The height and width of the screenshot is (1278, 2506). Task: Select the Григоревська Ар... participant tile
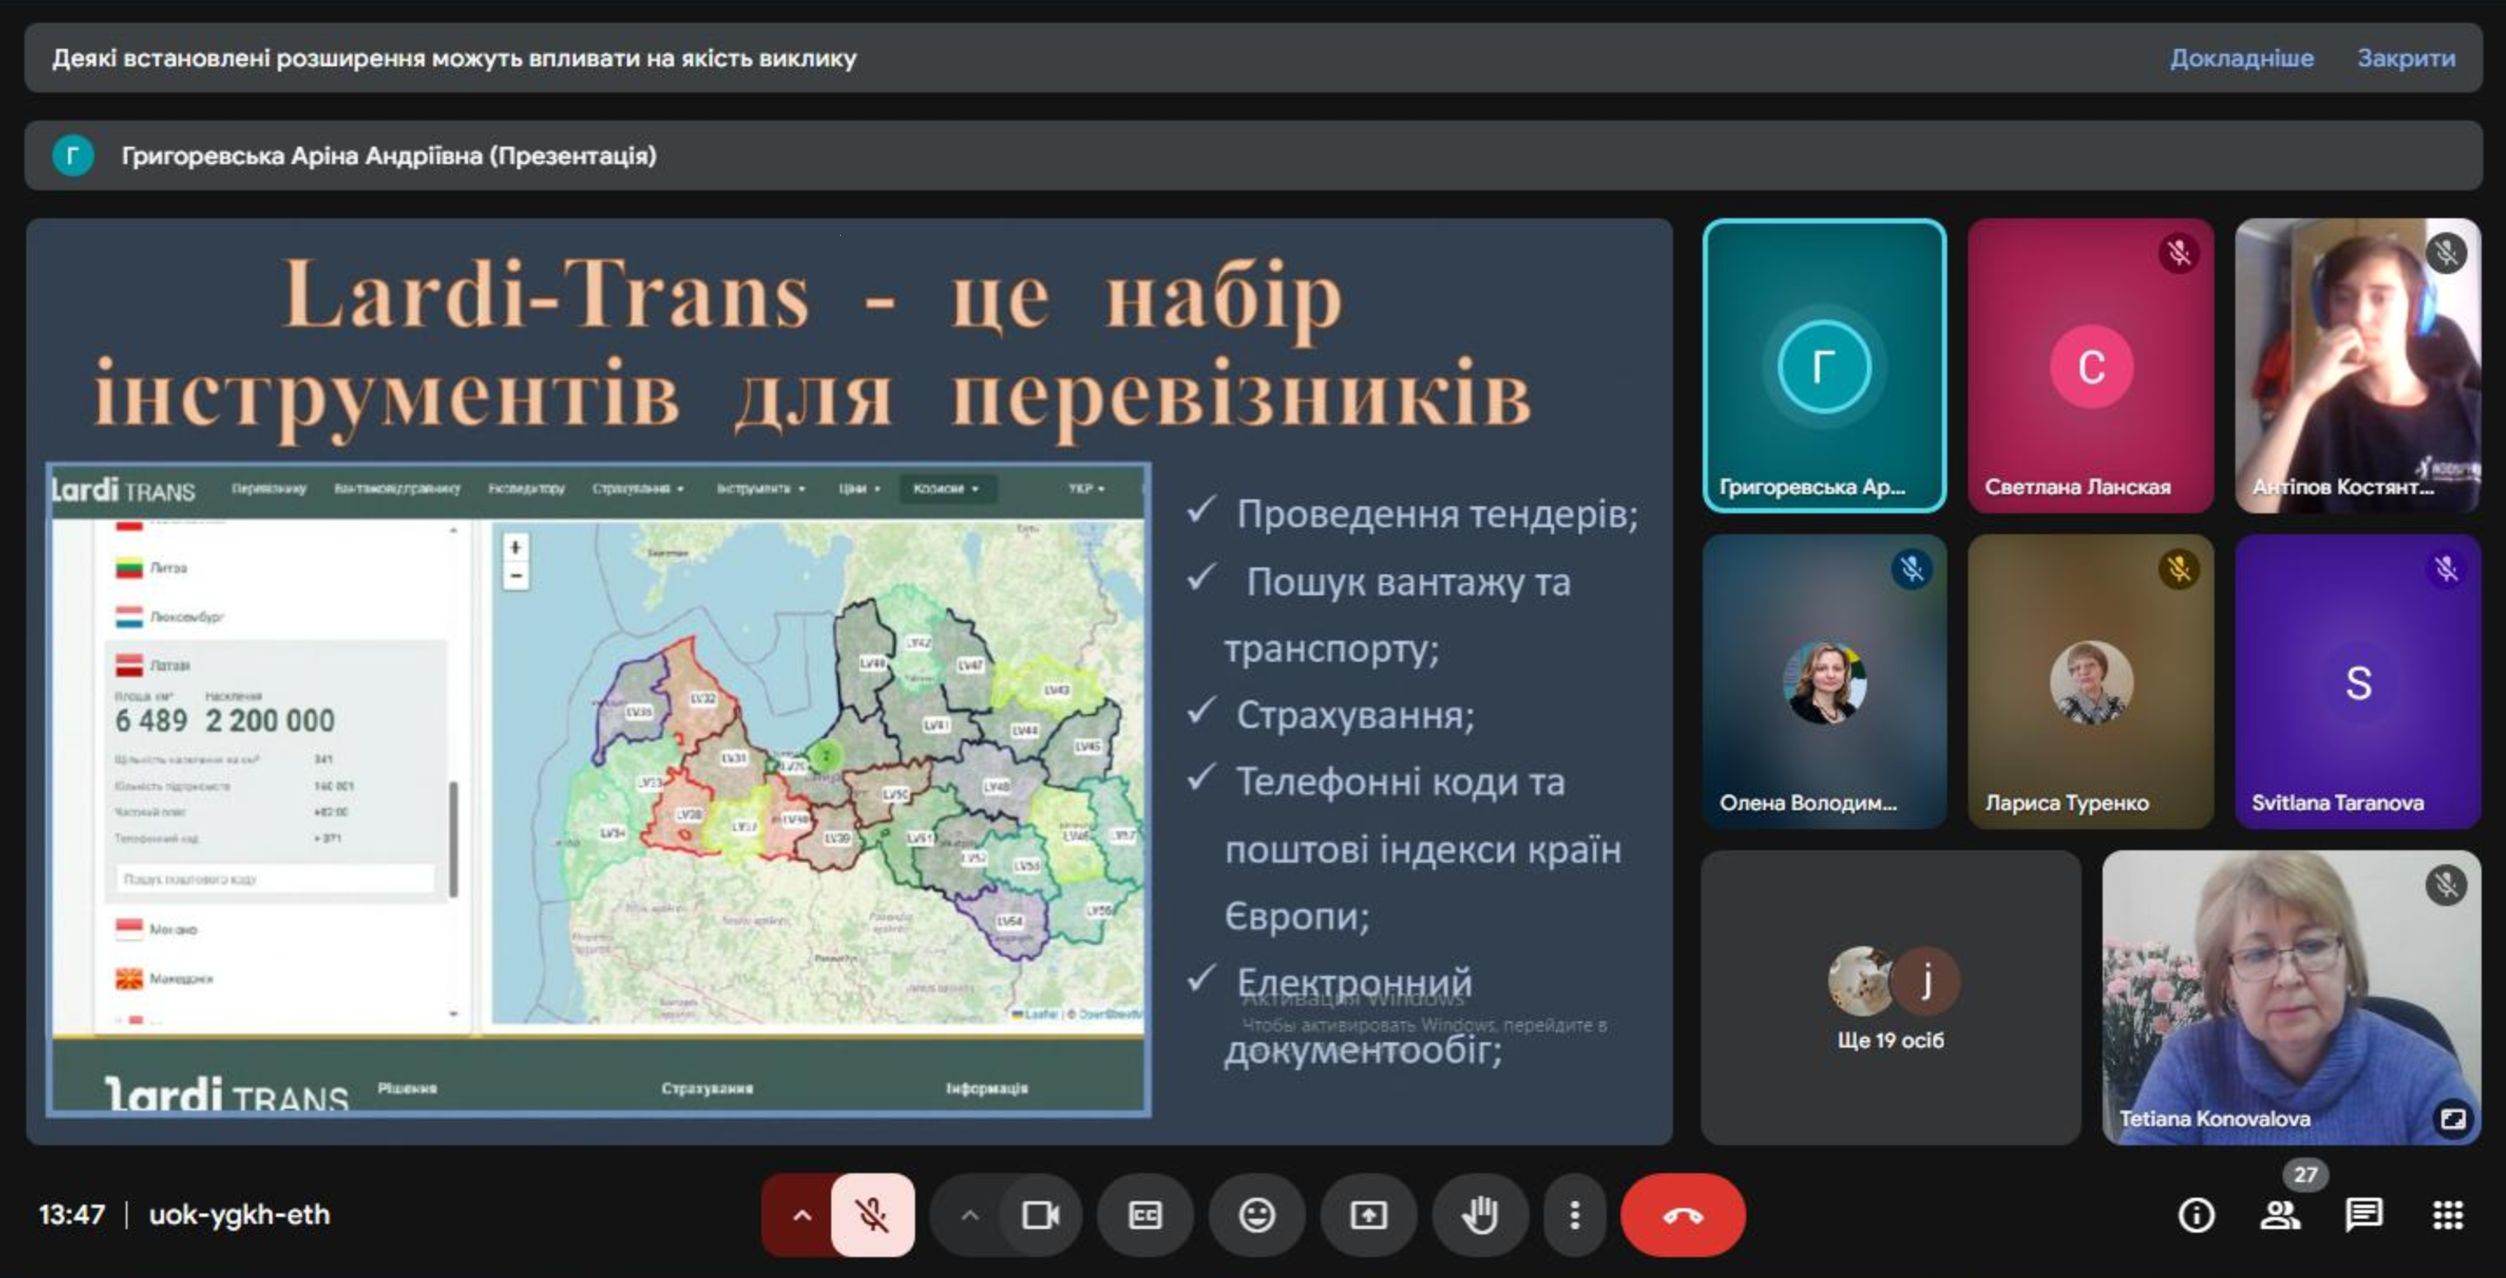click(1824, 366)
